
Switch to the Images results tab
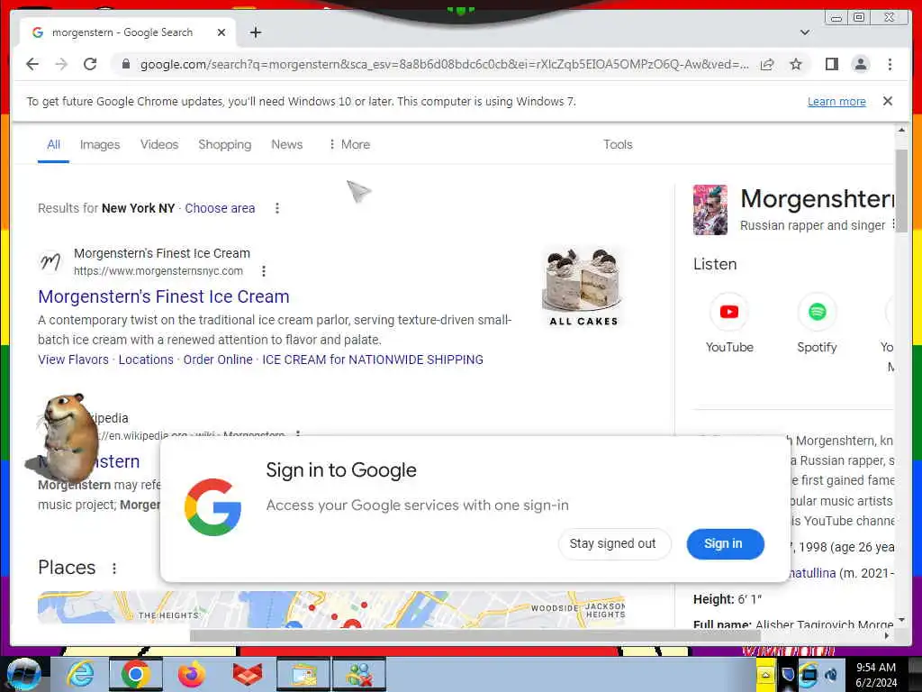click(100, 144)
